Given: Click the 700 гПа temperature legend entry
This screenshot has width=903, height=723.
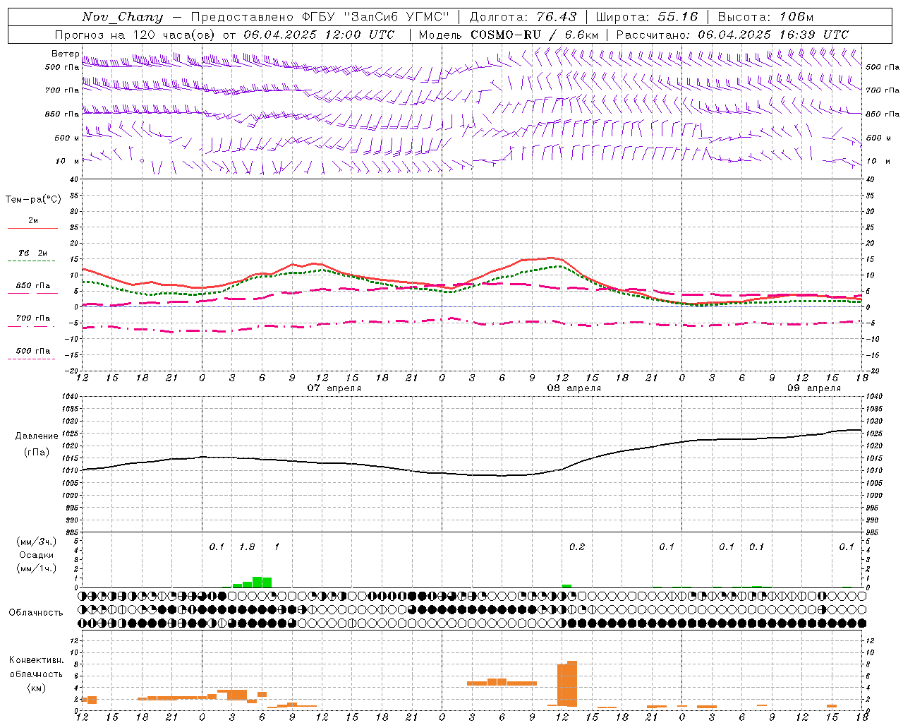Looking at the screenshot, I should tap(32, 321).
